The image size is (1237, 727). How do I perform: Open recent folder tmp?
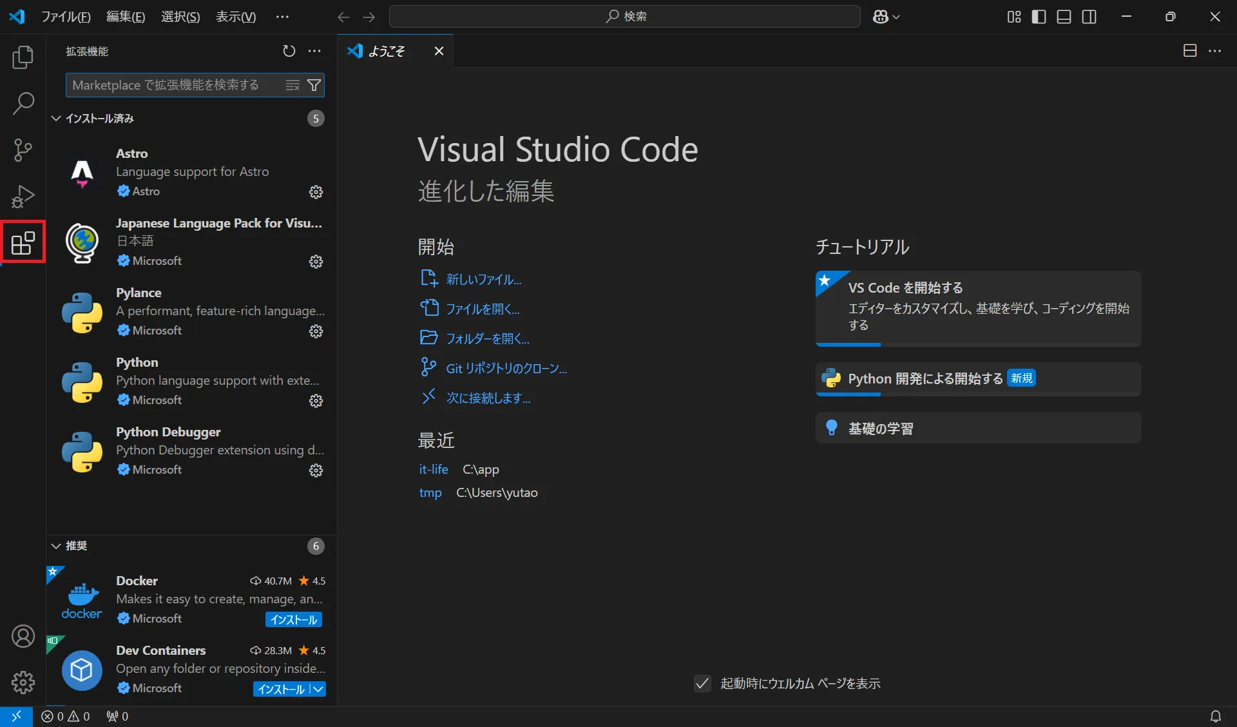click(430, 492)
